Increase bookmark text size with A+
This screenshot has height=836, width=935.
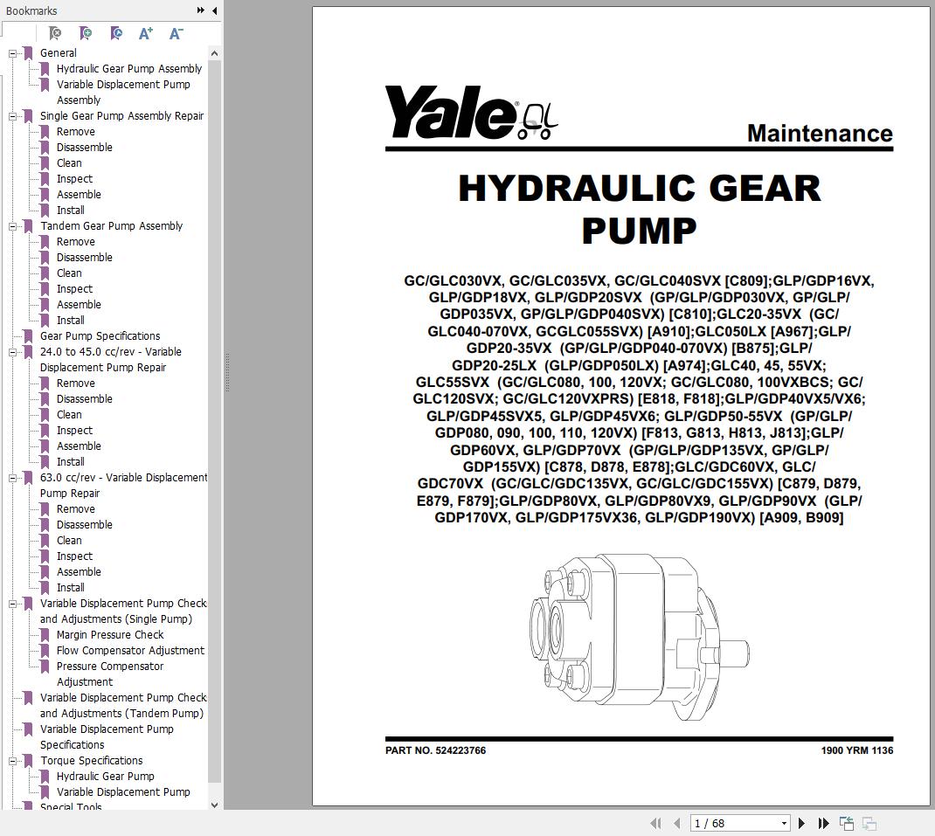click(x=146, y=33)
